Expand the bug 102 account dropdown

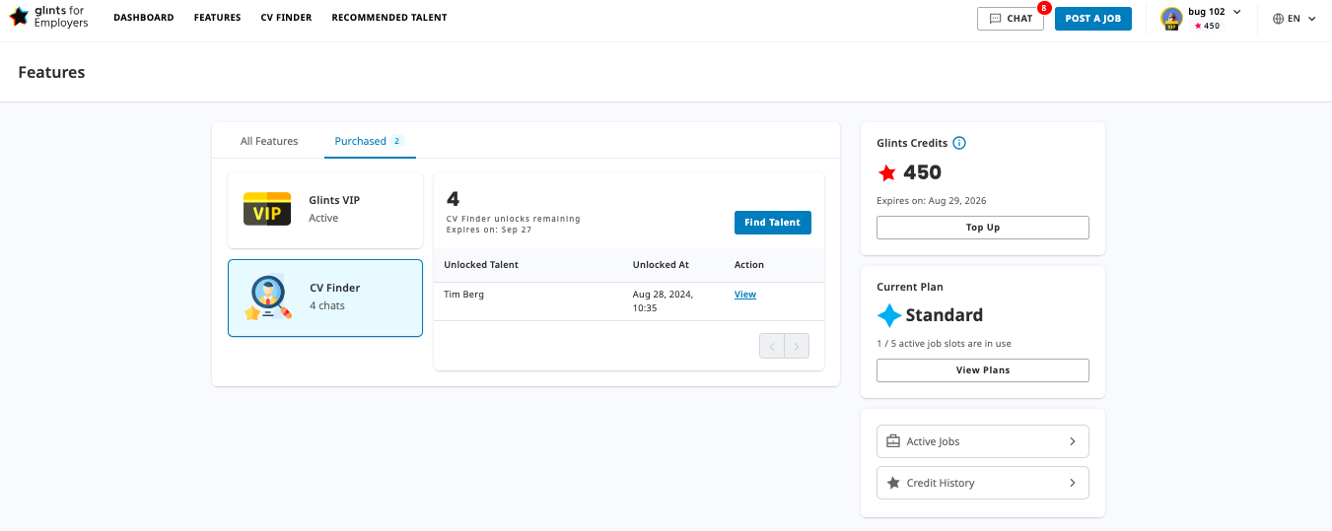point(1237,12)
